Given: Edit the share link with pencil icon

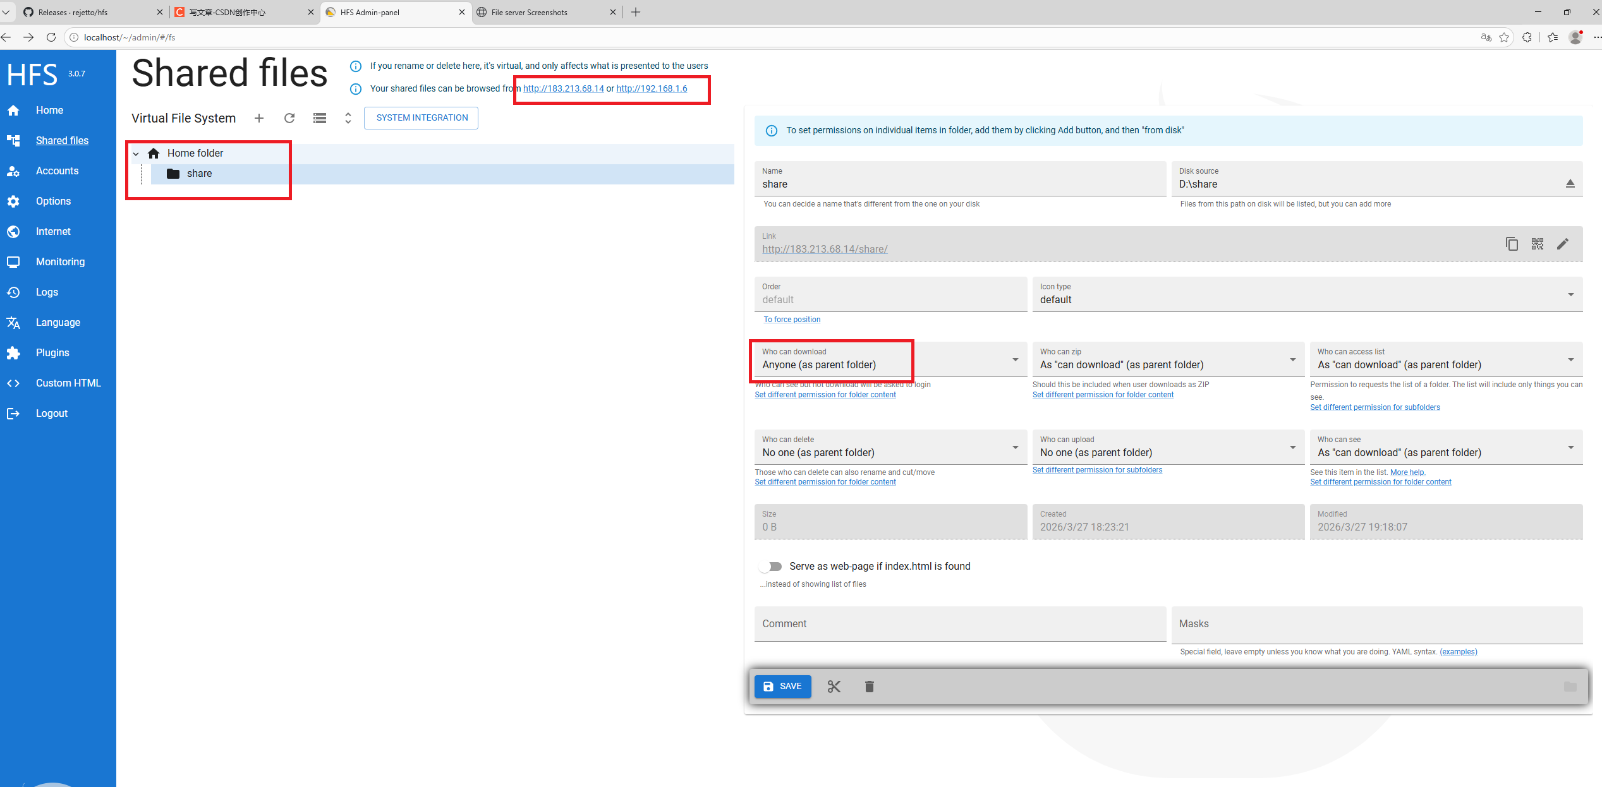Looking at the screenshot, I should coord(1563,244).
